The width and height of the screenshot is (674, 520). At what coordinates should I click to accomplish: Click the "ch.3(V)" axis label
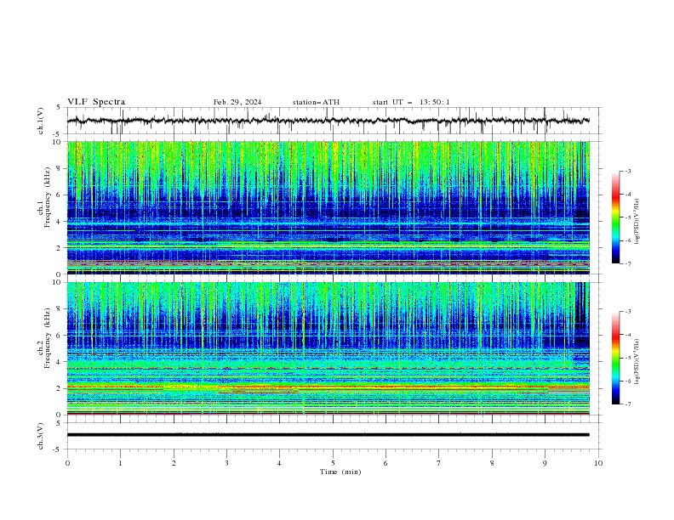tap(41, 436)
